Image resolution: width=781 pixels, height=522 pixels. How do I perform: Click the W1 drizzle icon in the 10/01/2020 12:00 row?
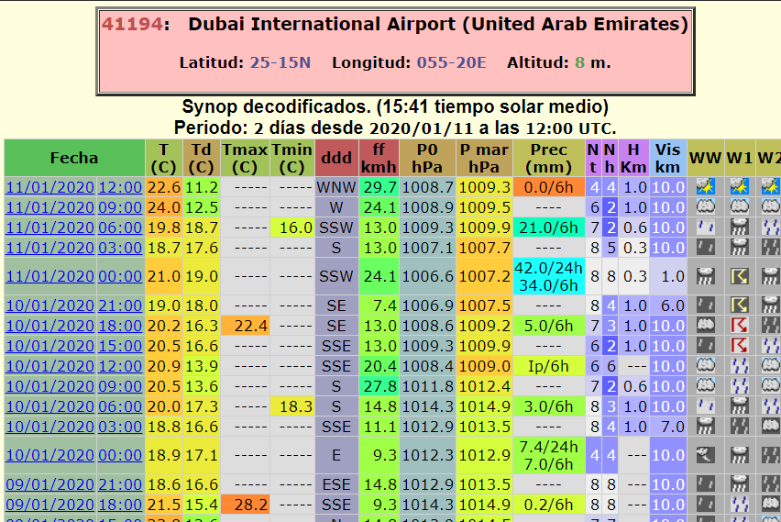[x=740, y=366]
